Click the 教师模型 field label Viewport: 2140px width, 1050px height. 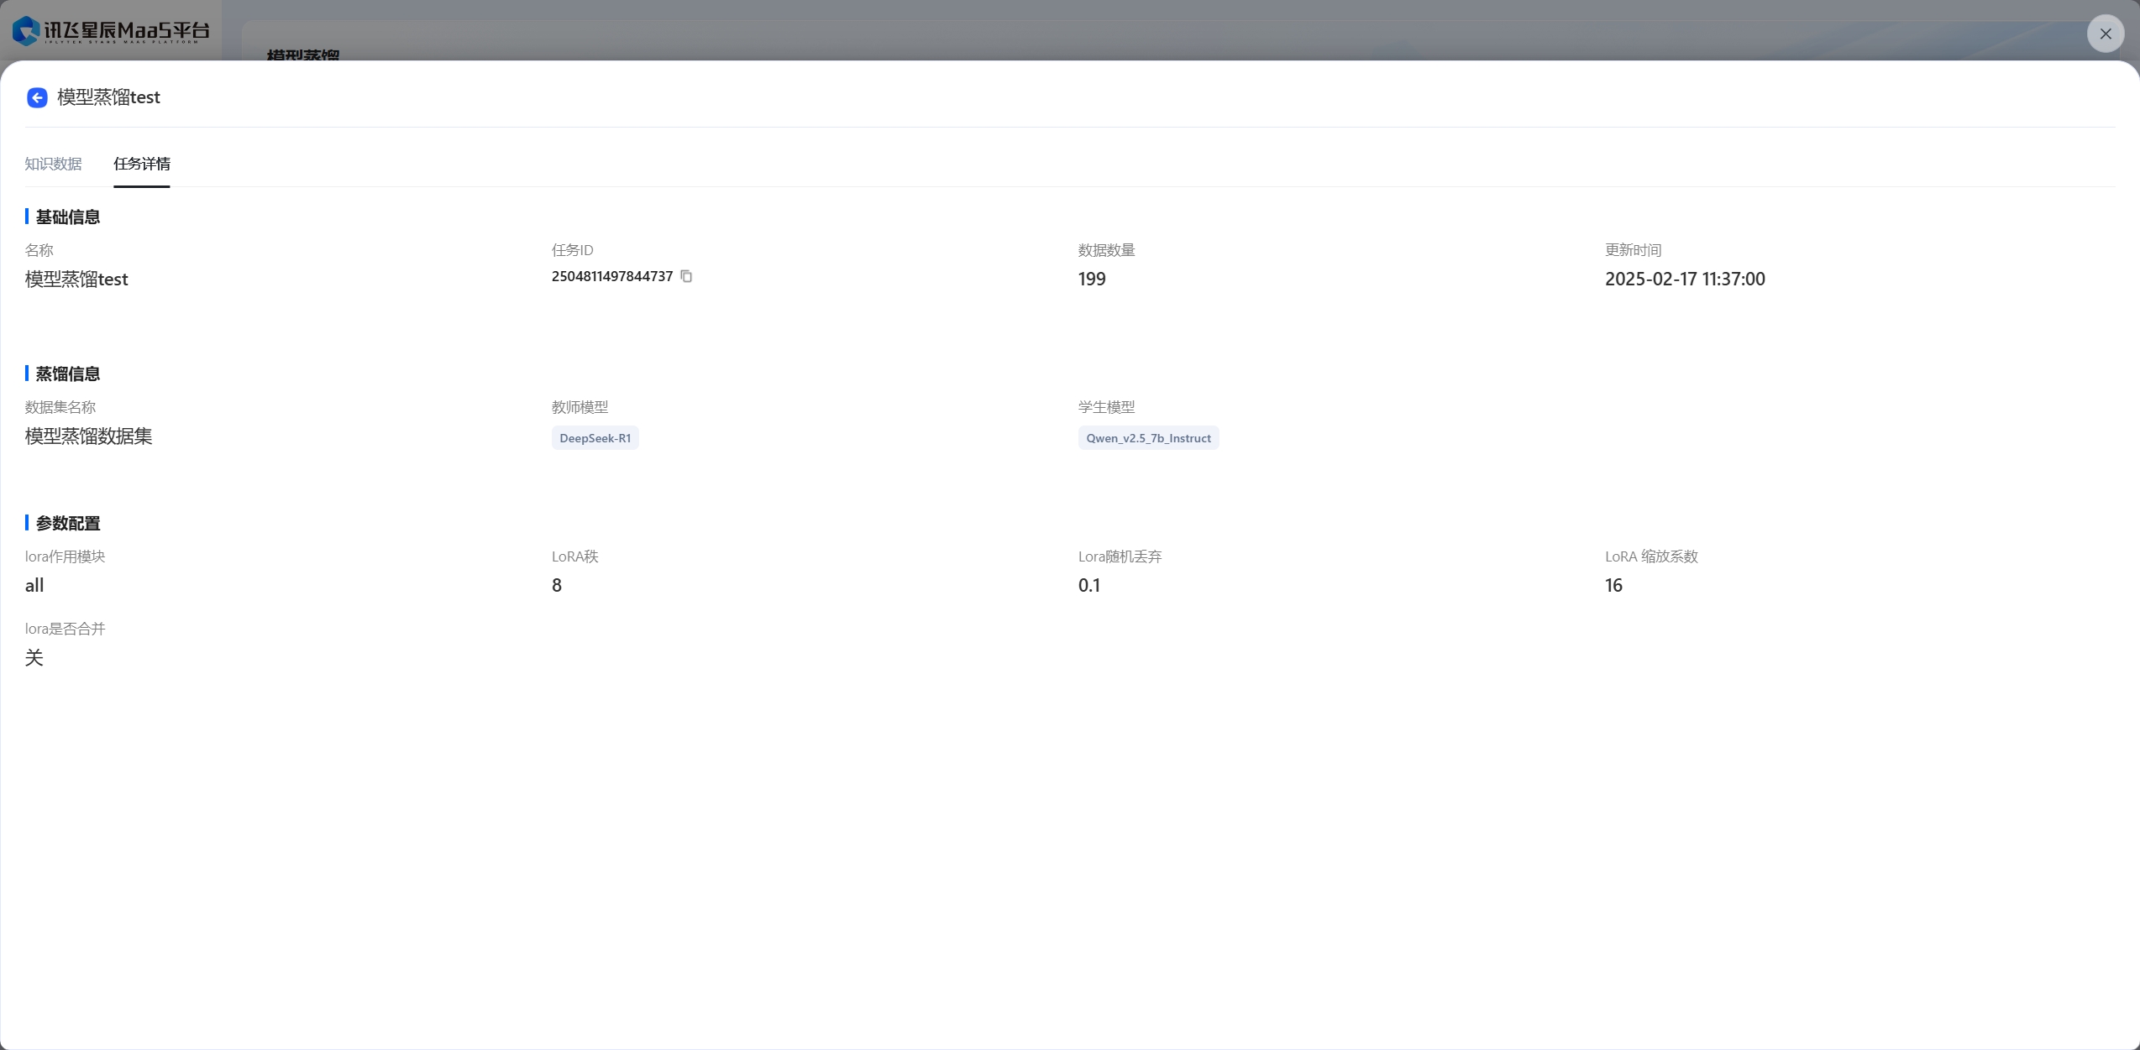(x=580, y=407)
